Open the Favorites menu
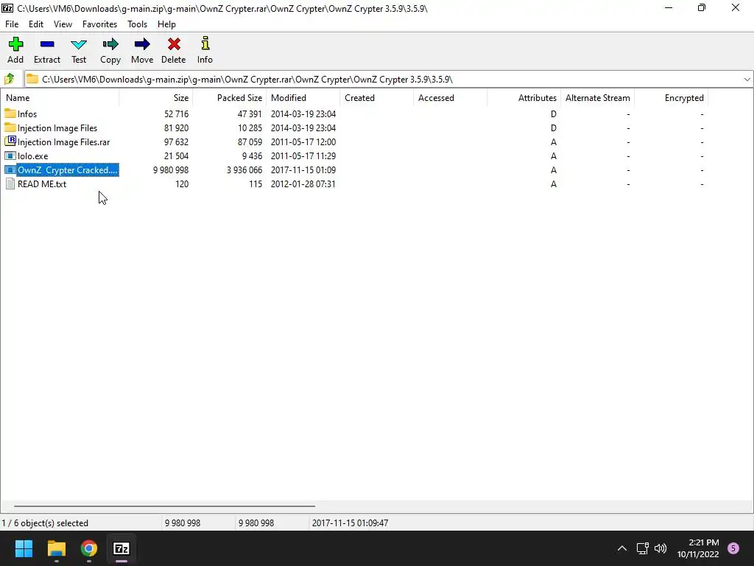 [99, 24]
